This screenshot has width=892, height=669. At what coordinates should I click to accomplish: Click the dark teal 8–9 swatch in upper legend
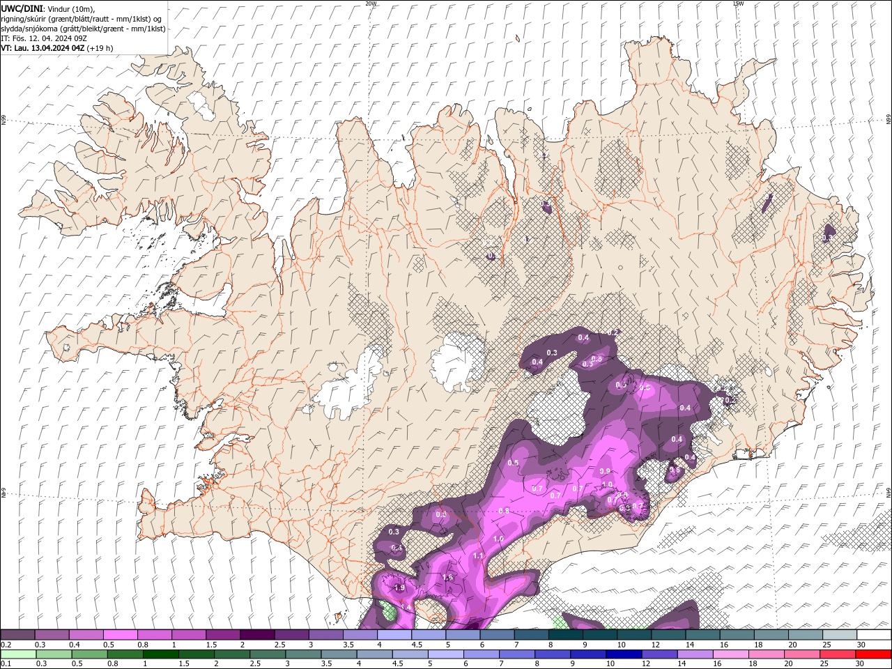point(566,635)
